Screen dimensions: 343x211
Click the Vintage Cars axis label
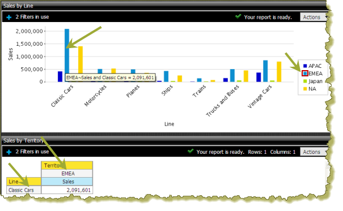point(260,97)
